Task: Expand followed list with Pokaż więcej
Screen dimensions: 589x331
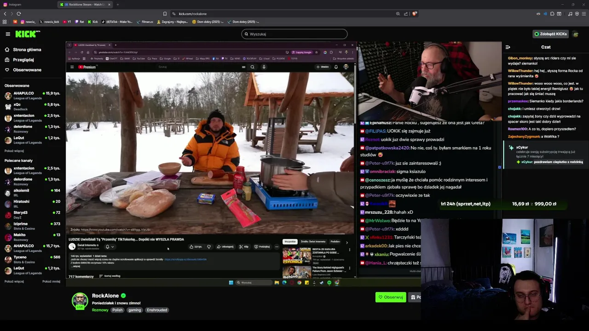Action: pos(14,151)
